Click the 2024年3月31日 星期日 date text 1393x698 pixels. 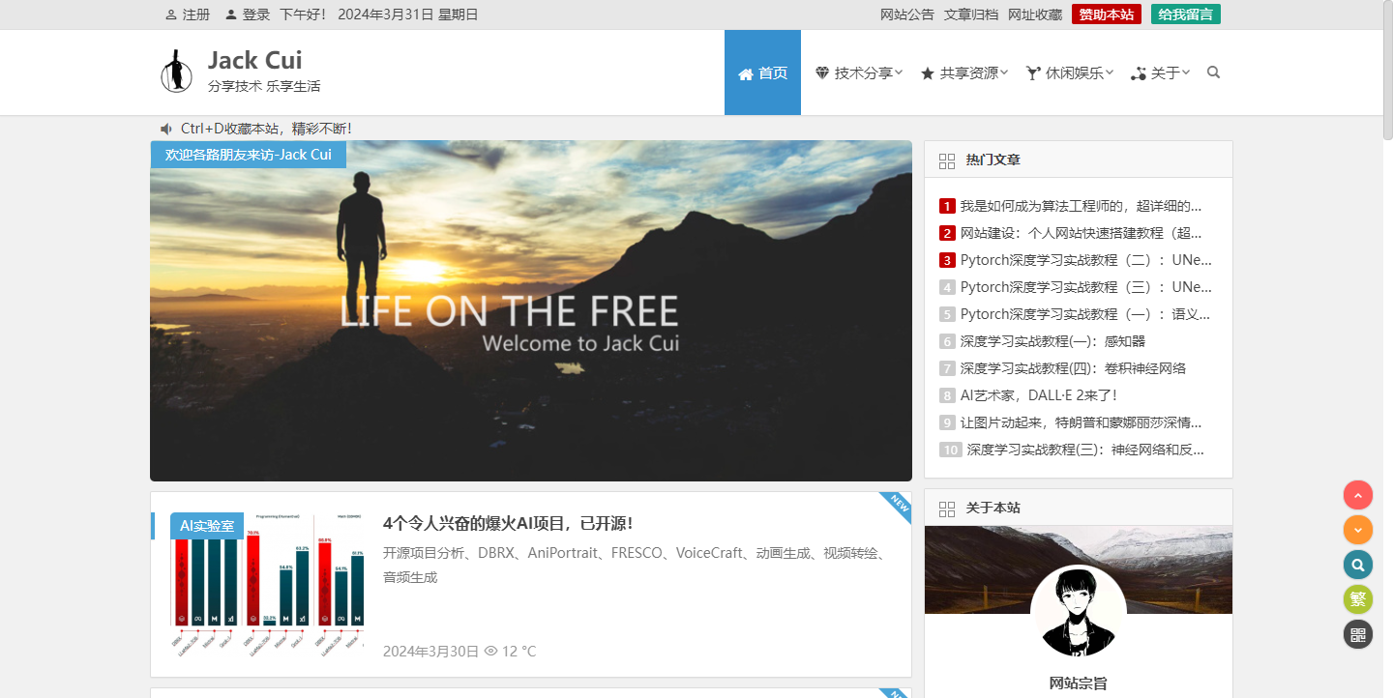pyautogui.click(x=408, y=15)
